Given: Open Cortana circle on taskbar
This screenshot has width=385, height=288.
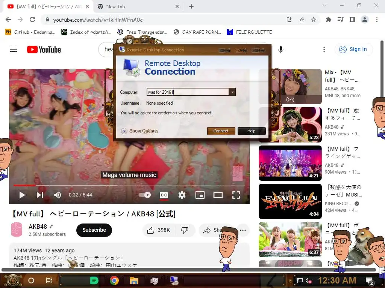Looking at the screenshot, I should (31, 280).
